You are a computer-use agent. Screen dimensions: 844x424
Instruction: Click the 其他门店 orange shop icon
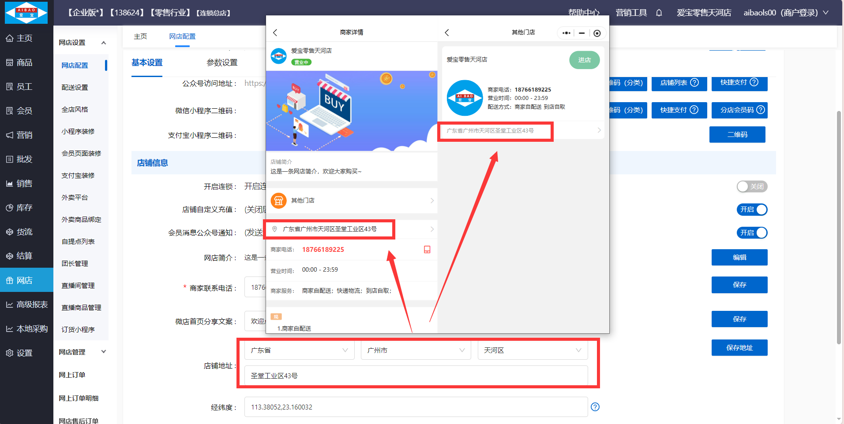(278, 201)
